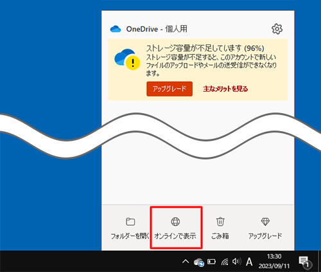Open ごみ箱 recycle bin
This screenshot has width=321, height=272.
(x=220, y=228)
